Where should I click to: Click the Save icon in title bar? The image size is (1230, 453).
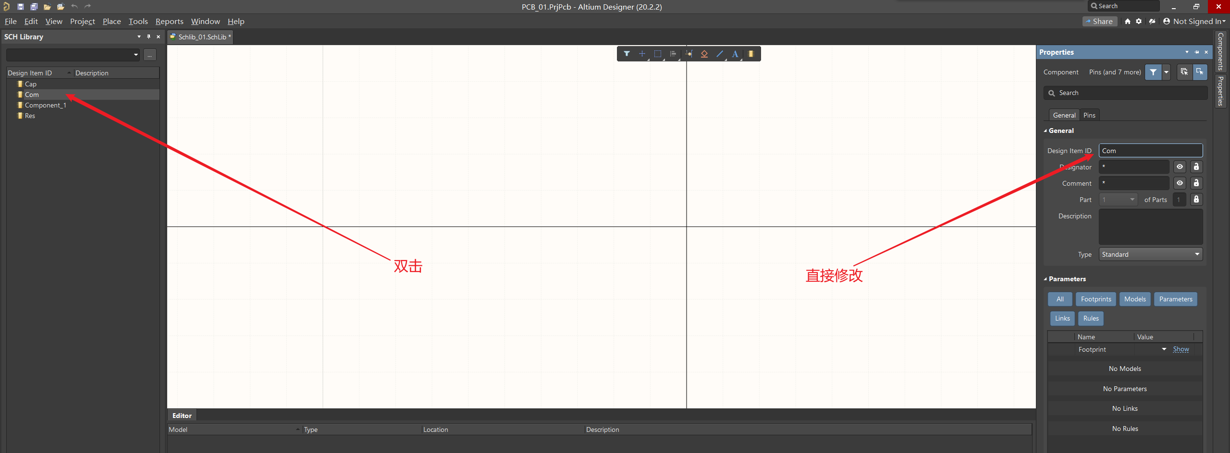pos(20,7)
